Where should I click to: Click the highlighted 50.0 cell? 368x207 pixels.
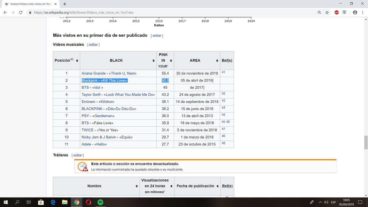tap(165, 80)
